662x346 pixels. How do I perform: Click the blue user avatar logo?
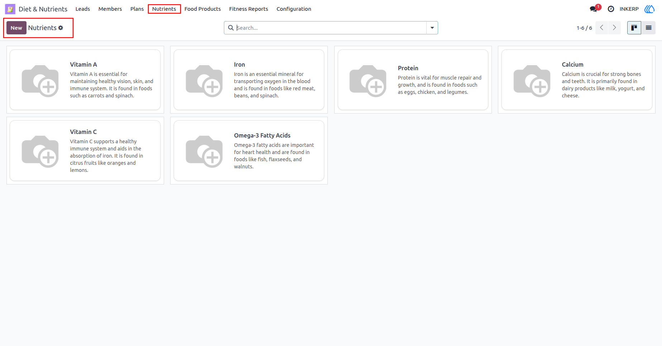pyautogui.click(x=649, y=9)
